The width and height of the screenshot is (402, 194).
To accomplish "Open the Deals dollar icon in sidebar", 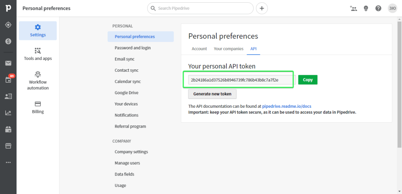I will point(8,41).
